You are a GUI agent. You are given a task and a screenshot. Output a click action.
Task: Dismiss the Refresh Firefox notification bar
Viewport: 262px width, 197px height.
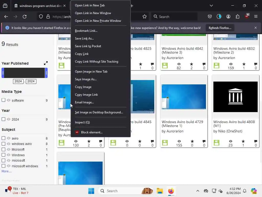(256, 28)
